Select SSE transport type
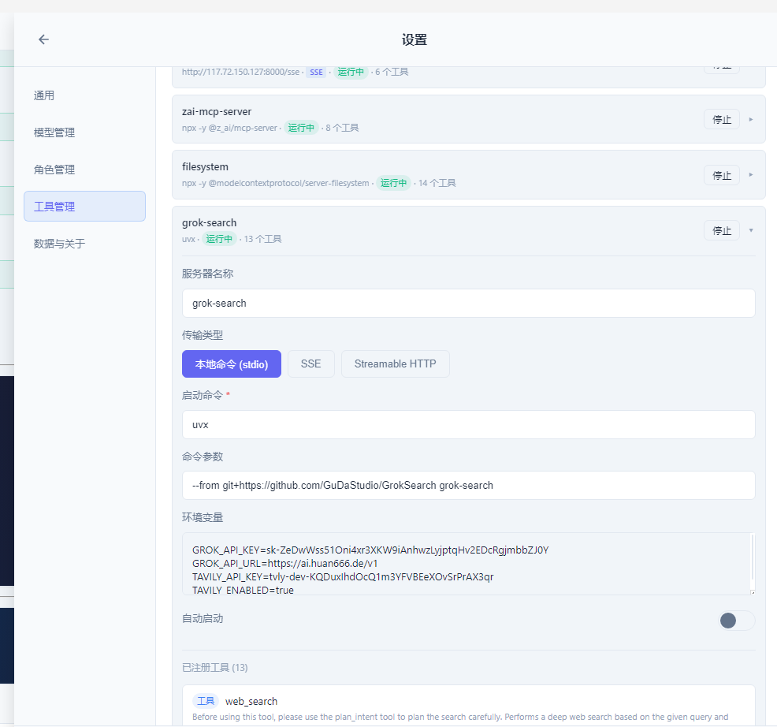 pyautogui.click(x=310, y=364)
